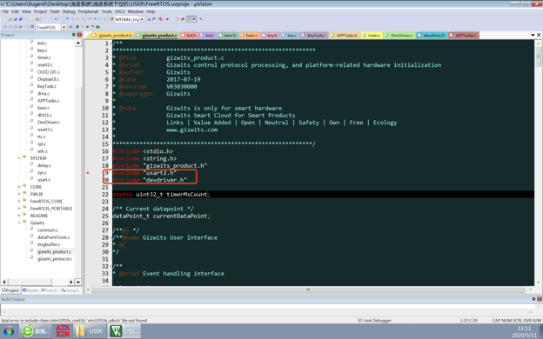Open Manage Project Items icon
Screen dimensions: 543x339
click(x=77, y=27)
